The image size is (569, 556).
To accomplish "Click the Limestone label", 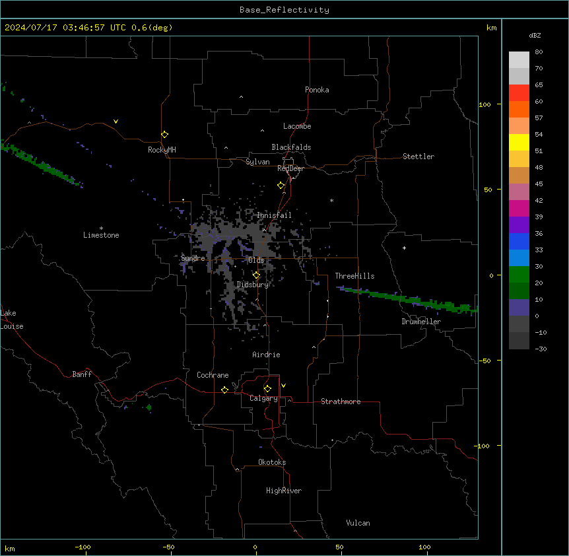I will pyautogui.click(x=101, y=235).
